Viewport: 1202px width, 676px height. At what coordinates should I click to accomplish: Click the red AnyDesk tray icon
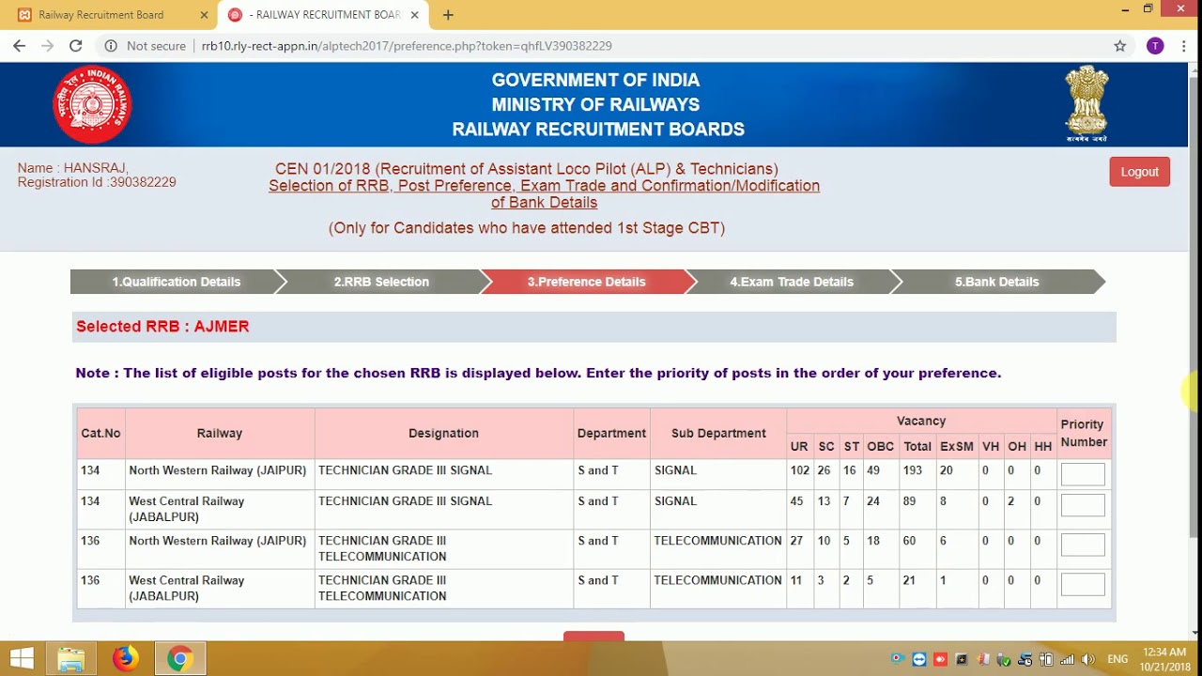940,659
